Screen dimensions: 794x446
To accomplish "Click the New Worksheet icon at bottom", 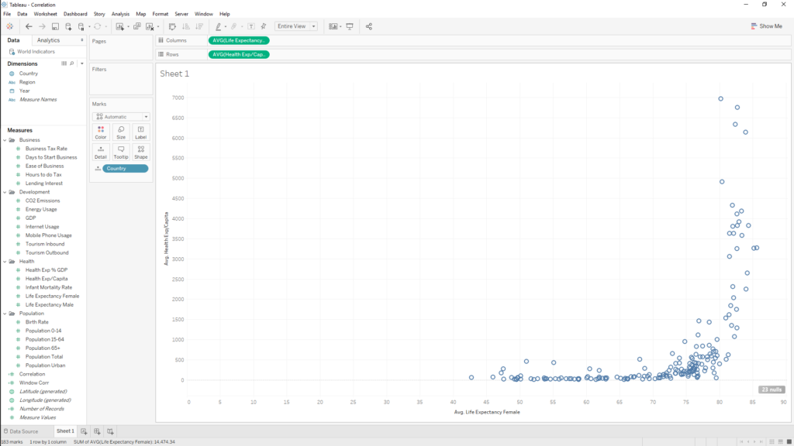I will coord(85,431).
